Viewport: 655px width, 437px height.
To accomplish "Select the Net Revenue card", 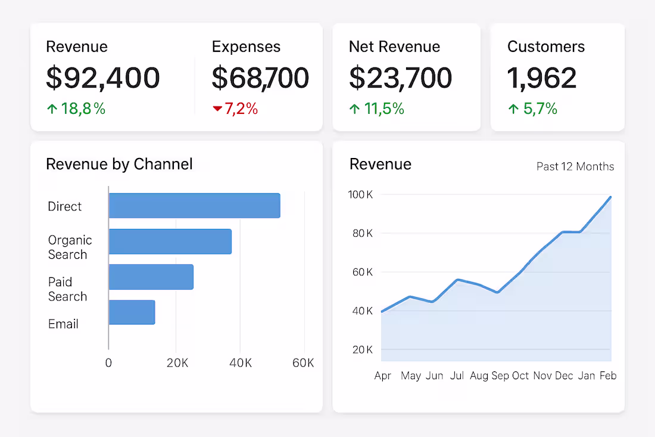I will 406,76.
